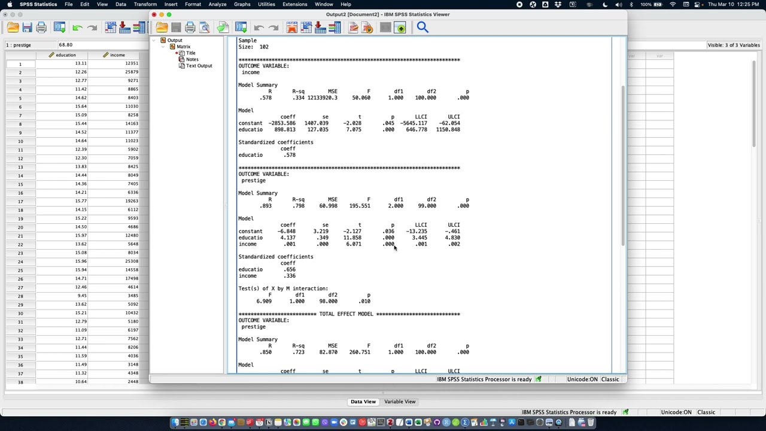Collapse the Output outline node

pos(154,40)
